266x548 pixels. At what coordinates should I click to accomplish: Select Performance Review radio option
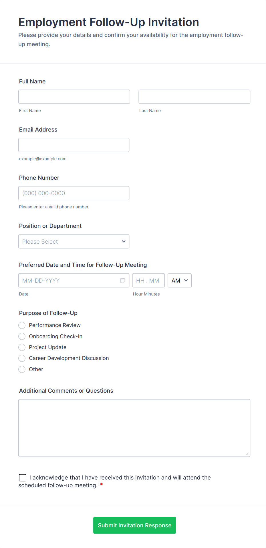point(22,325)
